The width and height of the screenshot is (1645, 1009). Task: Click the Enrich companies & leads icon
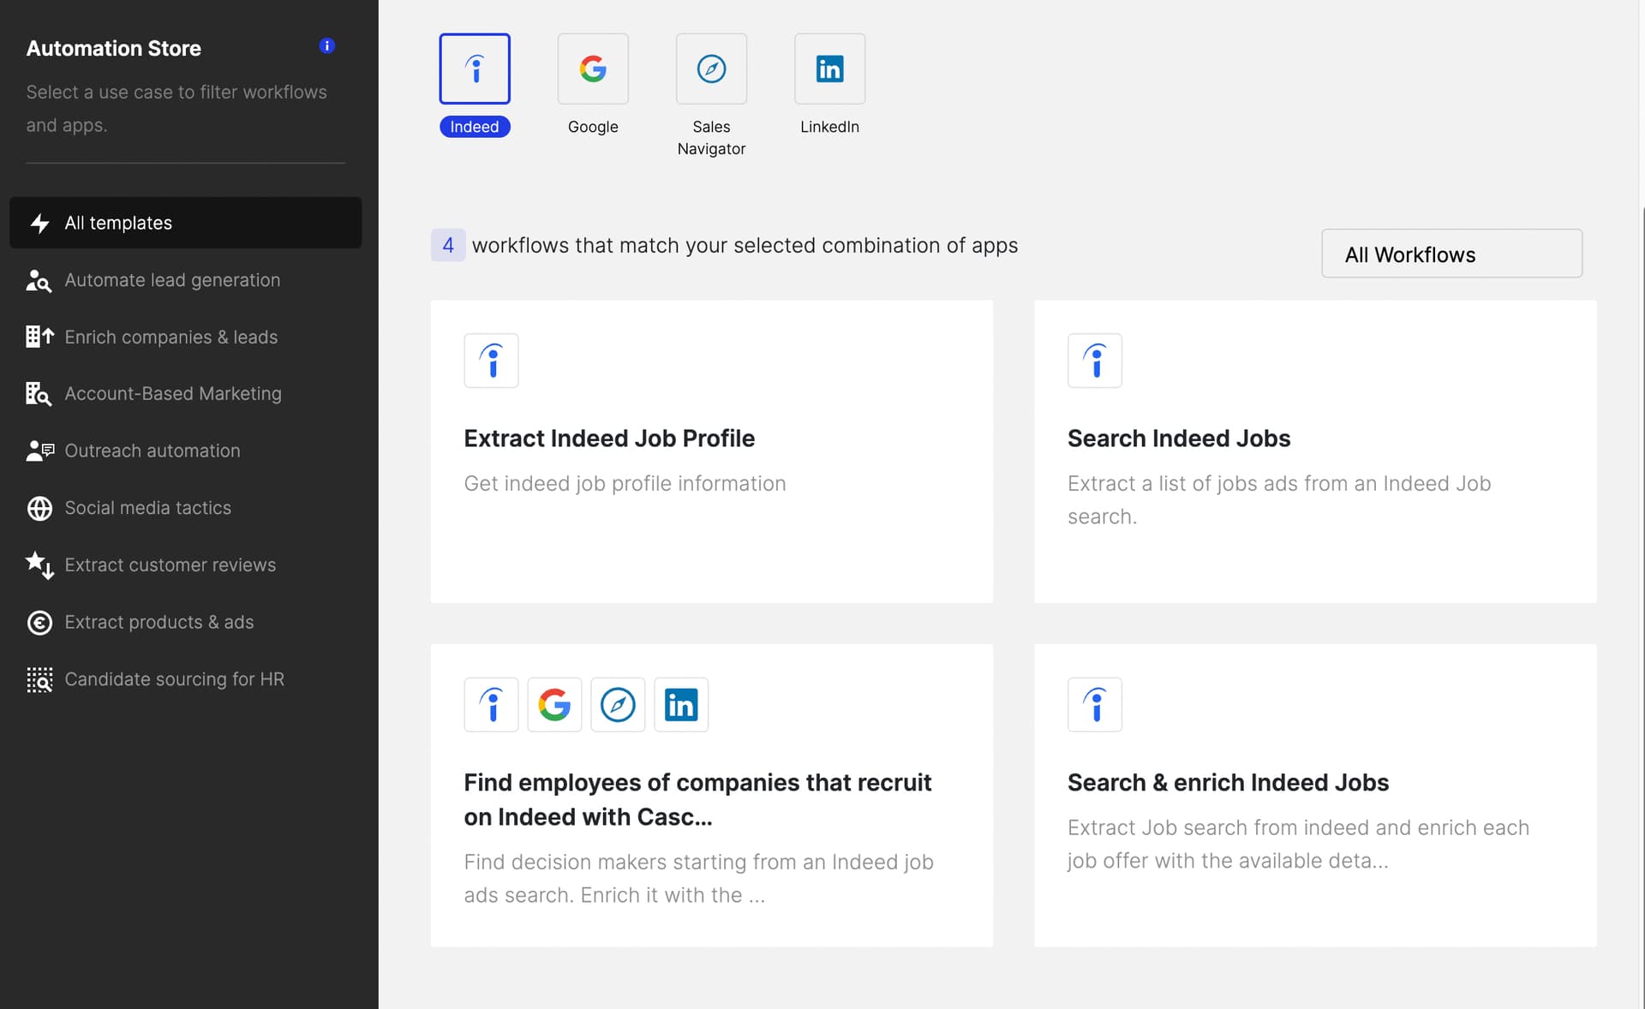[39, 337]
